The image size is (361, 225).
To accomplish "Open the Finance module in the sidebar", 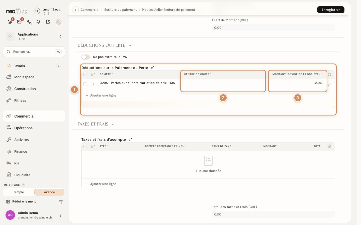I will (x=34, y=151).
